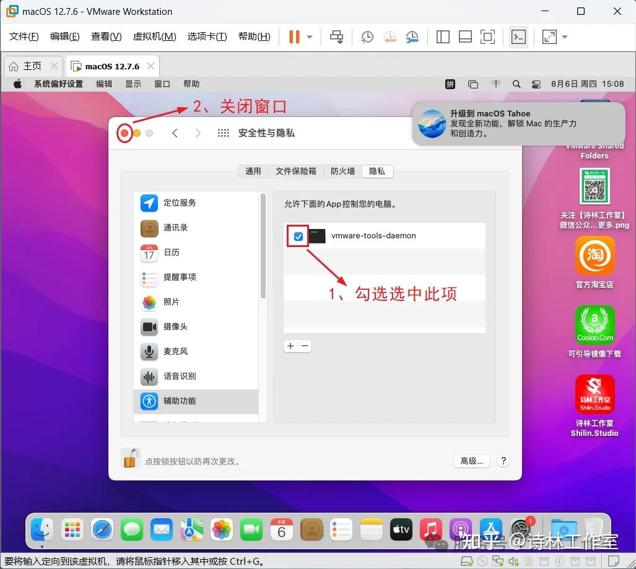Click the lock to prevent changes
Viewport: 636px width, 569px height.
[130, 459]
